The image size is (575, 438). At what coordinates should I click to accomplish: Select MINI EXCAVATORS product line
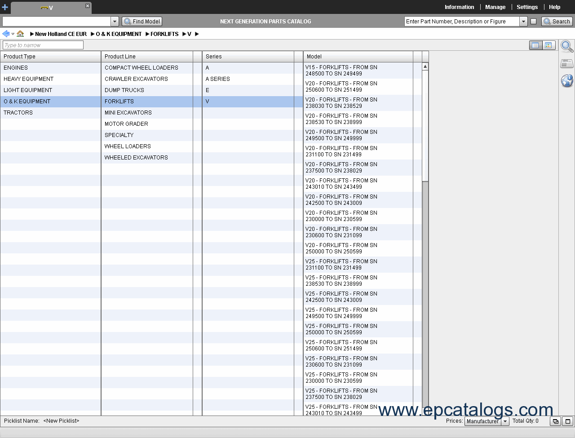pyautogui.click(x=147, y=113)
